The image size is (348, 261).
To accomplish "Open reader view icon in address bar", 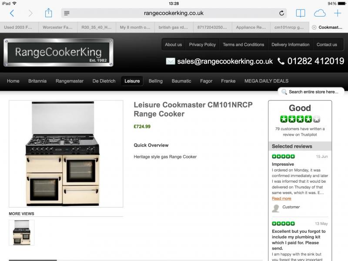I will [x=67, y=13].
